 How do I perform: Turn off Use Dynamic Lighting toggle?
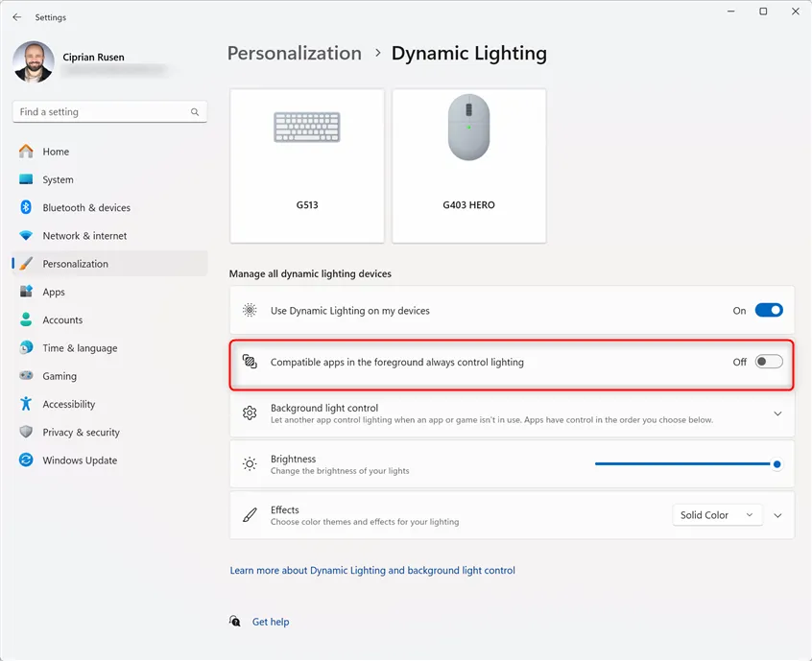[769, 311]
